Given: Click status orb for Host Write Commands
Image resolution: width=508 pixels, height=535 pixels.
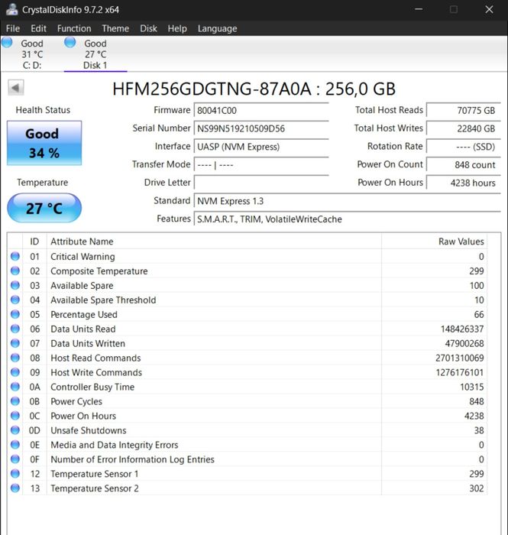Looking at the screenshot, I should click(15, 372).
